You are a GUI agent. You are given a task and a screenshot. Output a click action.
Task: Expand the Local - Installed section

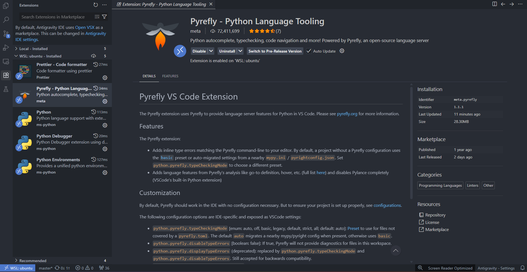tap(62, 48)
